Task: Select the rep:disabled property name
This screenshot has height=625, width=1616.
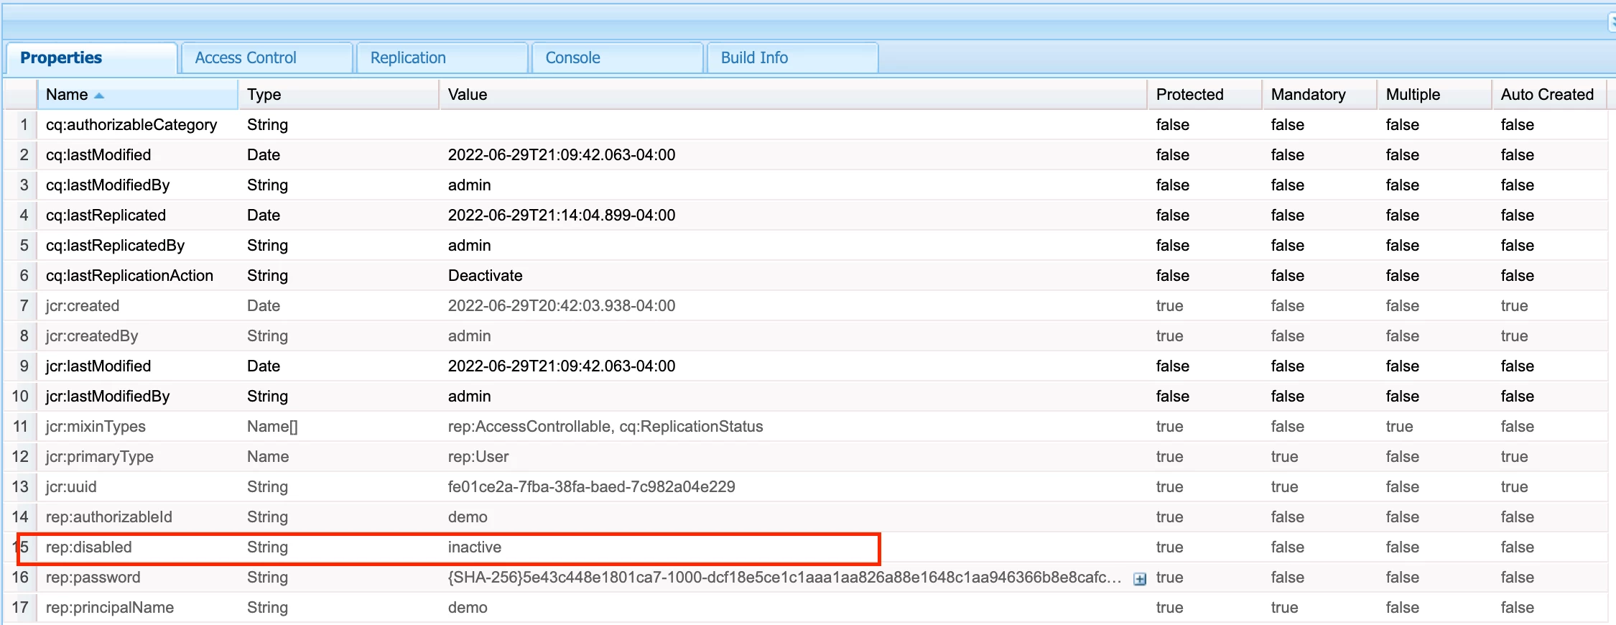Action: point(89,547)
